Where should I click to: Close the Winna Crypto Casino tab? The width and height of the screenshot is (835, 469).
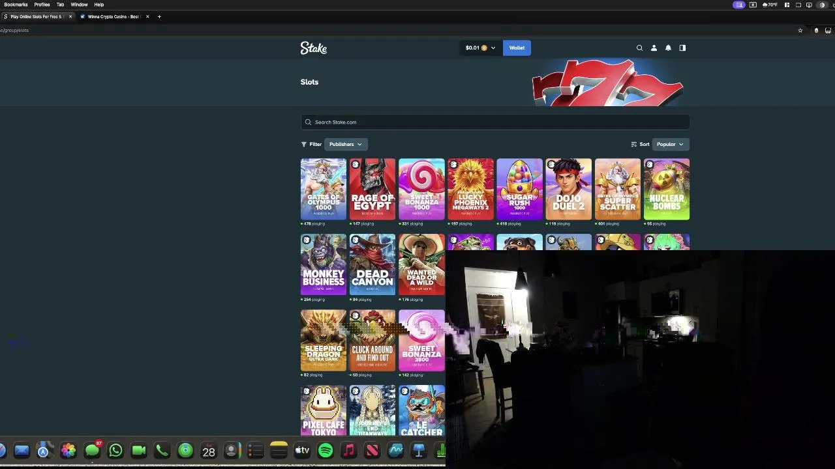(x=147, y=16)
